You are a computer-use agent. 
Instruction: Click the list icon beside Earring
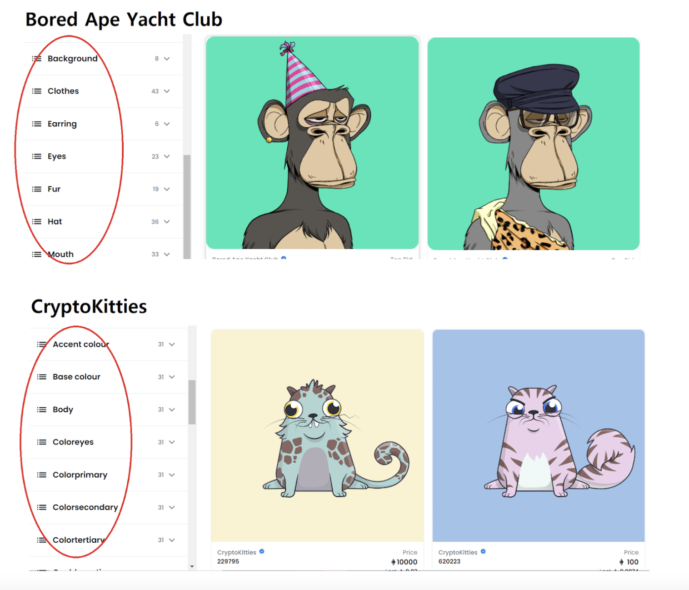coord(37,124)
